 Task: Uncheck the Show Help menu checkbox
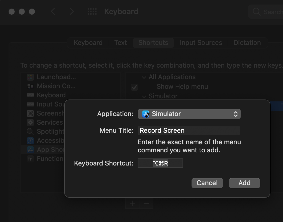[x=134, y=87]
